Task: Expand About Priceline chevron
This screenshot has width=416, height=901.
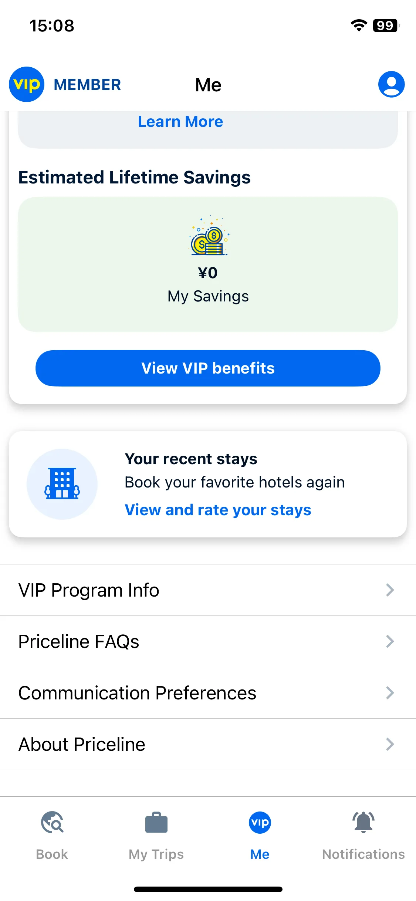Action: tap(390, 744)
